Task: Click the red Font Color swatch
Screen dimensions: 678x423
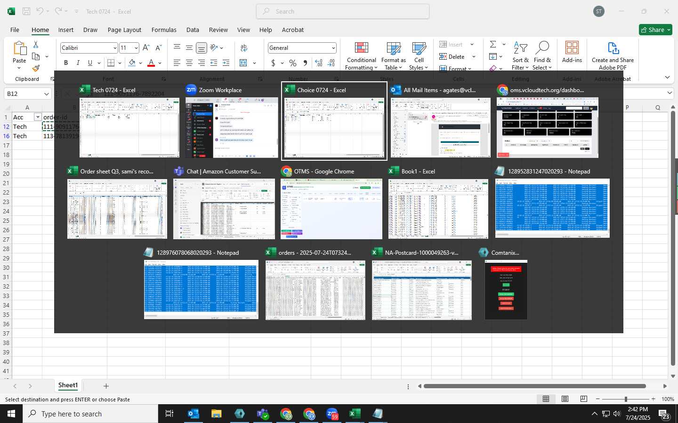Action: 151,63
